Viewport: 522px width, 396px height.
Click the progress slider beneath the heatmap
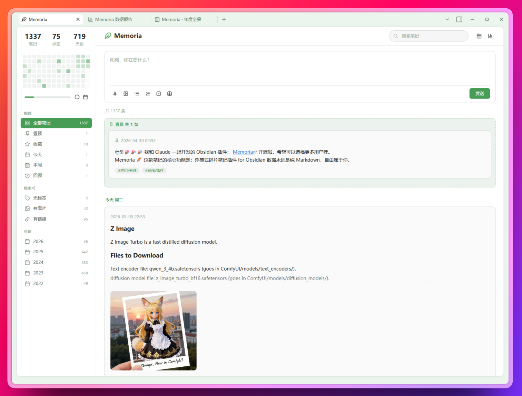coord(48,97)
